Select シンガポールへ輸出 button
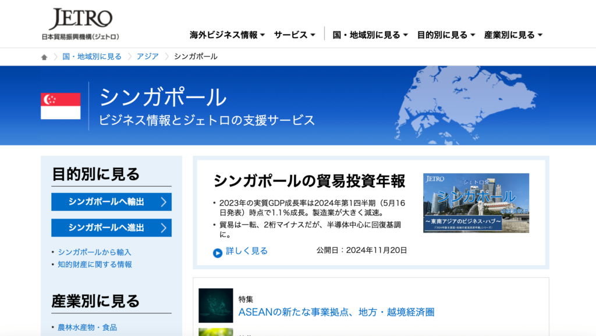596x336 pixels. point(111,202)
